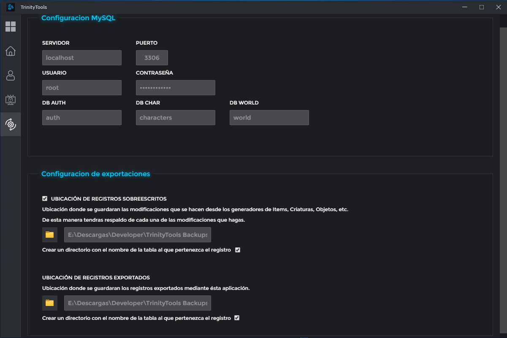Go to the Home sidebar icon

coord(11,51)
